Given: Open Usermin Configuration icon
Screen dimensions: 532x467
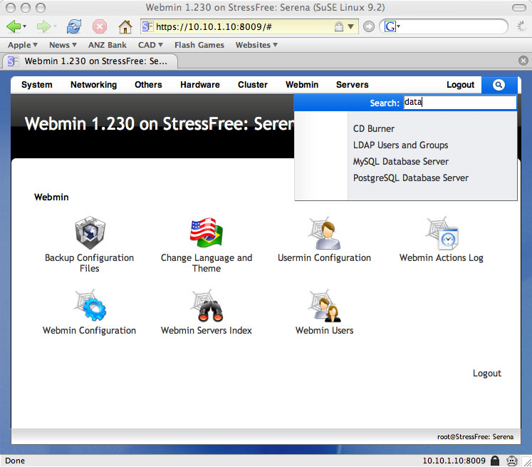Looking at the screenshot, I should tap(324, 233).
